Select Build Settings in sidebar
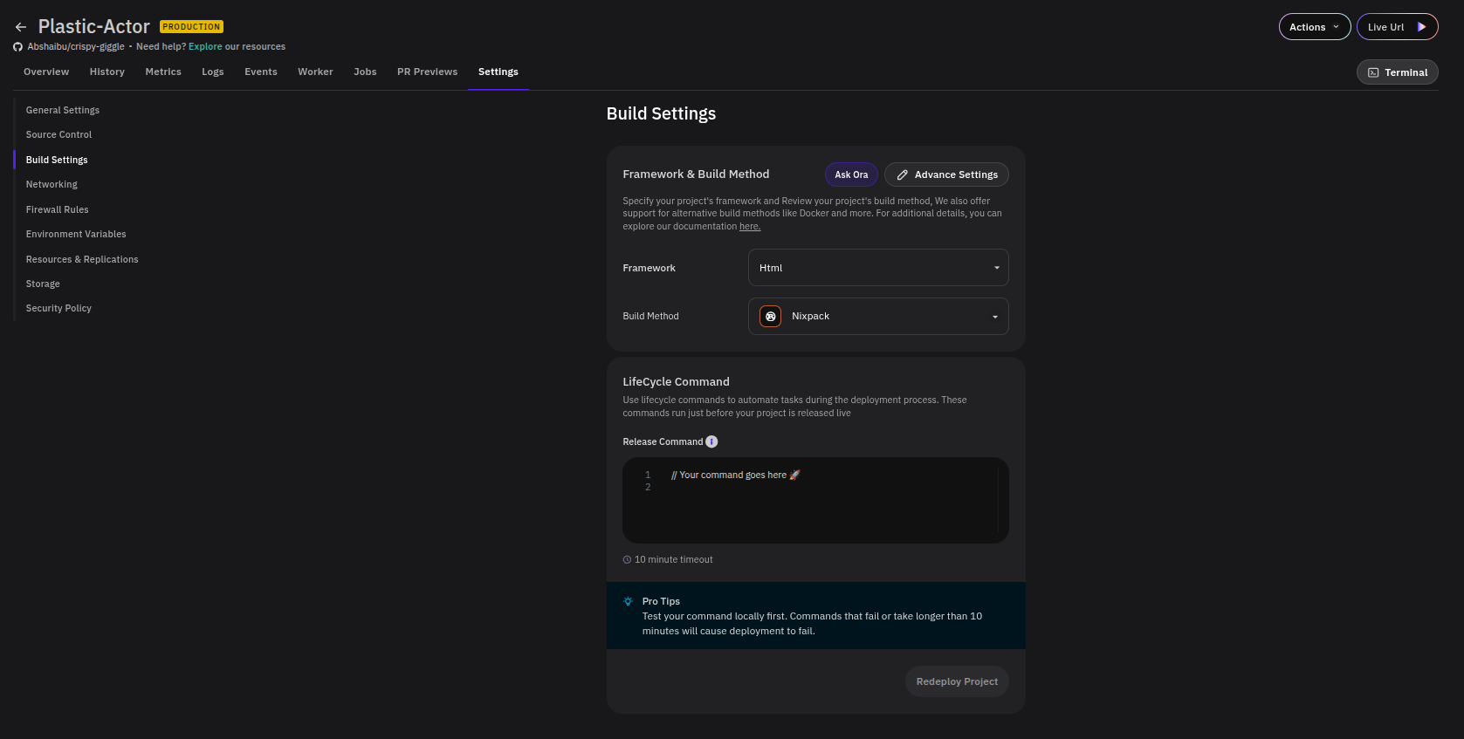 pos(57,160)
